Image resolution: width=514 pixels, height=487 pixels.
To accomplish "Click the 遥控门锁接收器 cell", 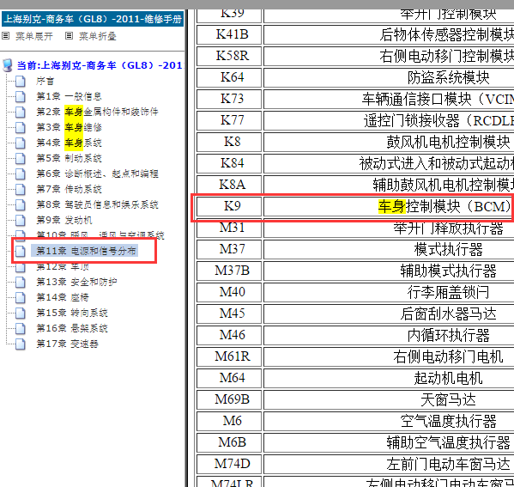I will click(389, 120).
